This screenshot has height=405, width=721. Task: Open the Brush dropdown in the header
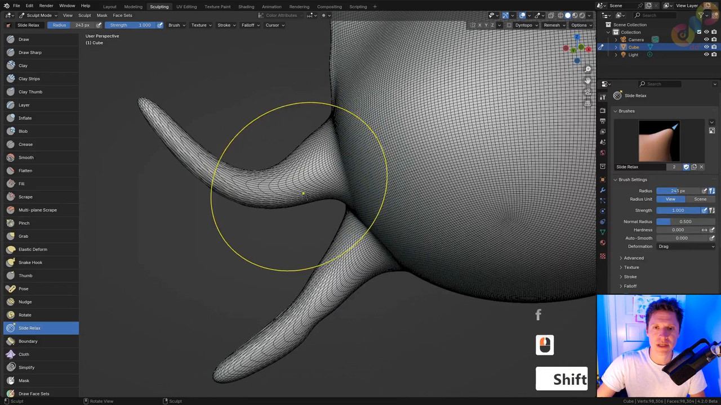point(176,25)
